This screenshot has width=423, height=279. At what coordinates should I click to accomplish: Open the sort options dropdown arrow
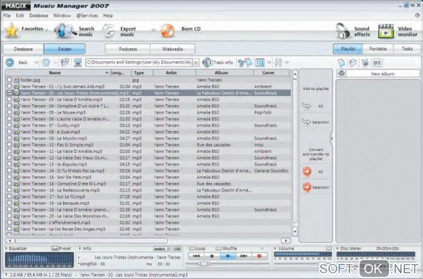(x=287, y=63)
